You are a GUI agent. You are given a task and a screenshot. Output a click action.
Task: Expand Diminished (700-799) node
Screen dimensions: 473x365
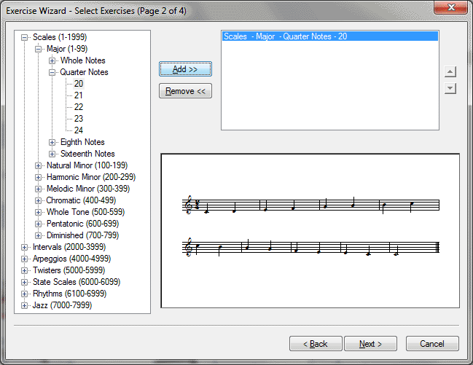pyautogui.click(x=38, y=236)
